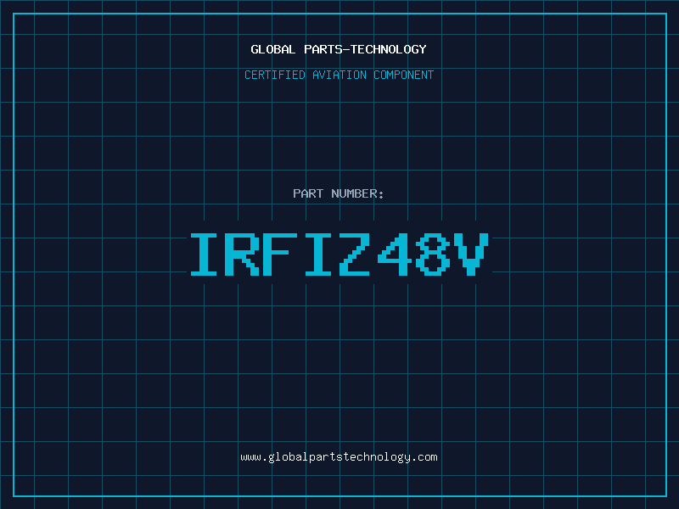The width and height of the screenshot is (679, 509).
Task: Select the word PARTS-TECHNOLOGY in the heading
Action: click(365, 49)
